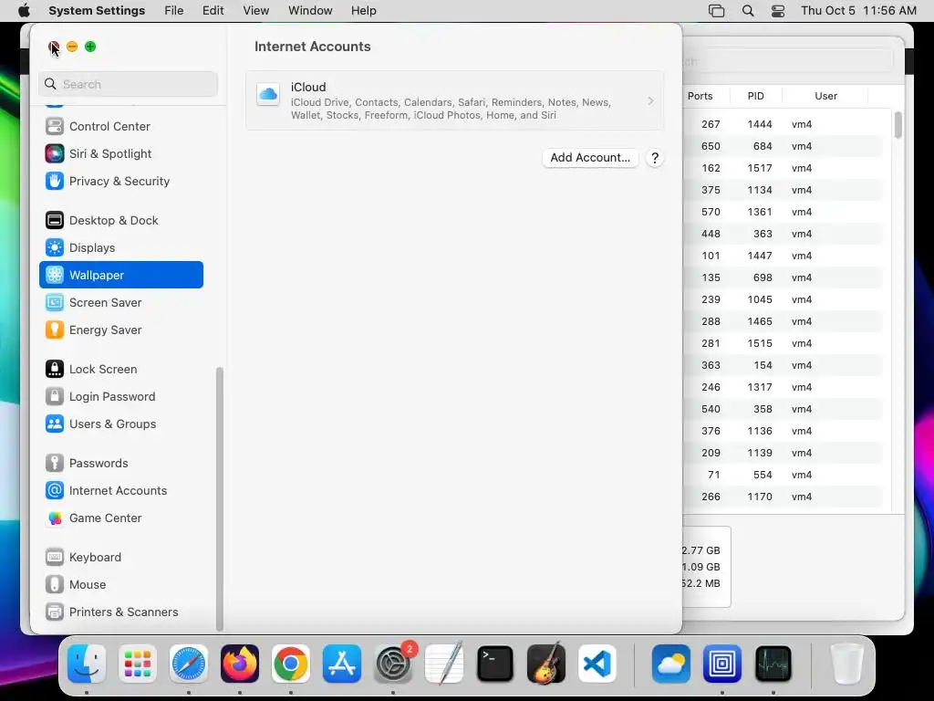Launch Firefox from the Dock
Viewport: 934px width, 701px height.
[x=240, y=664]
